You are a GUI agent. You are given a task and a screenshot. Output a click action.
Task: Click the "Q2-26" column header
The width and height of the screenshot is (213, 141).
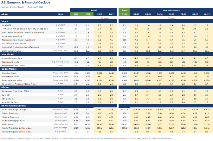[136, 14]
